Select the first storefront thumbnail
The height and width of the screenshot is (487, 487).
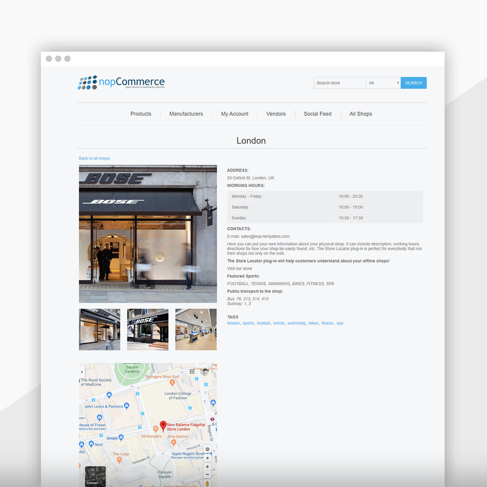pos(99,329)
